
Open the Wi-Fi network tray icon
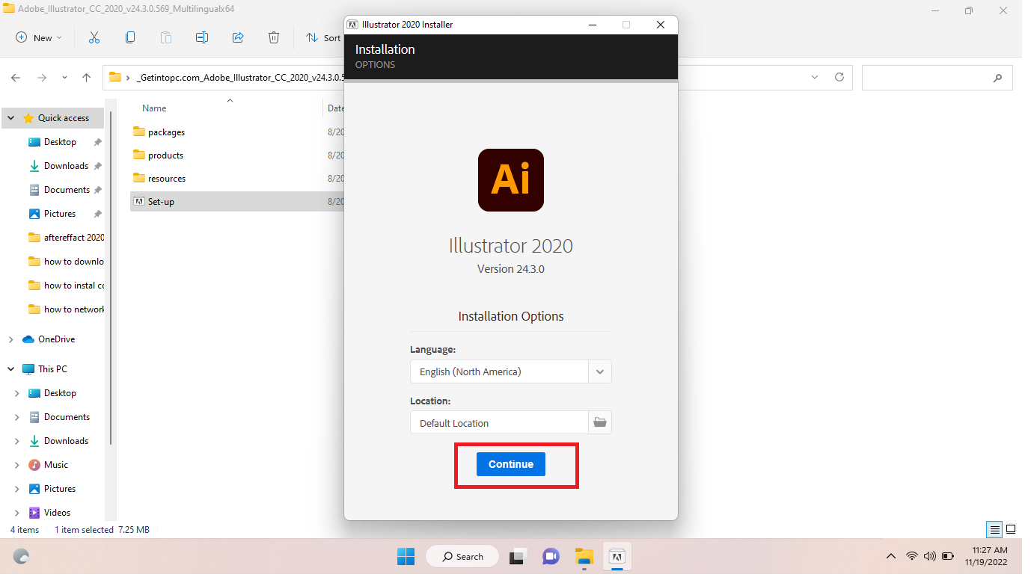(912, 556)
